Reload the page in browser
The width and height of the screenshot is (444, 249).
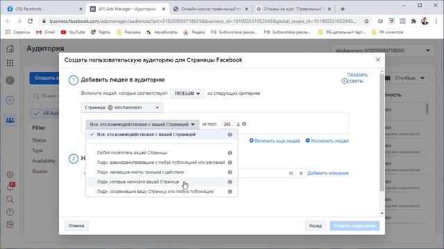click(x=30, y=21)
